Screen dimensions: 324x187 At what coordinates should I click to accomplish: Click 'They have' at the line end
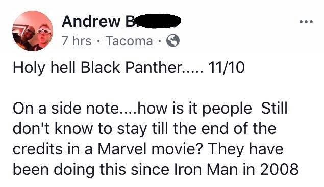pos(245,149)
